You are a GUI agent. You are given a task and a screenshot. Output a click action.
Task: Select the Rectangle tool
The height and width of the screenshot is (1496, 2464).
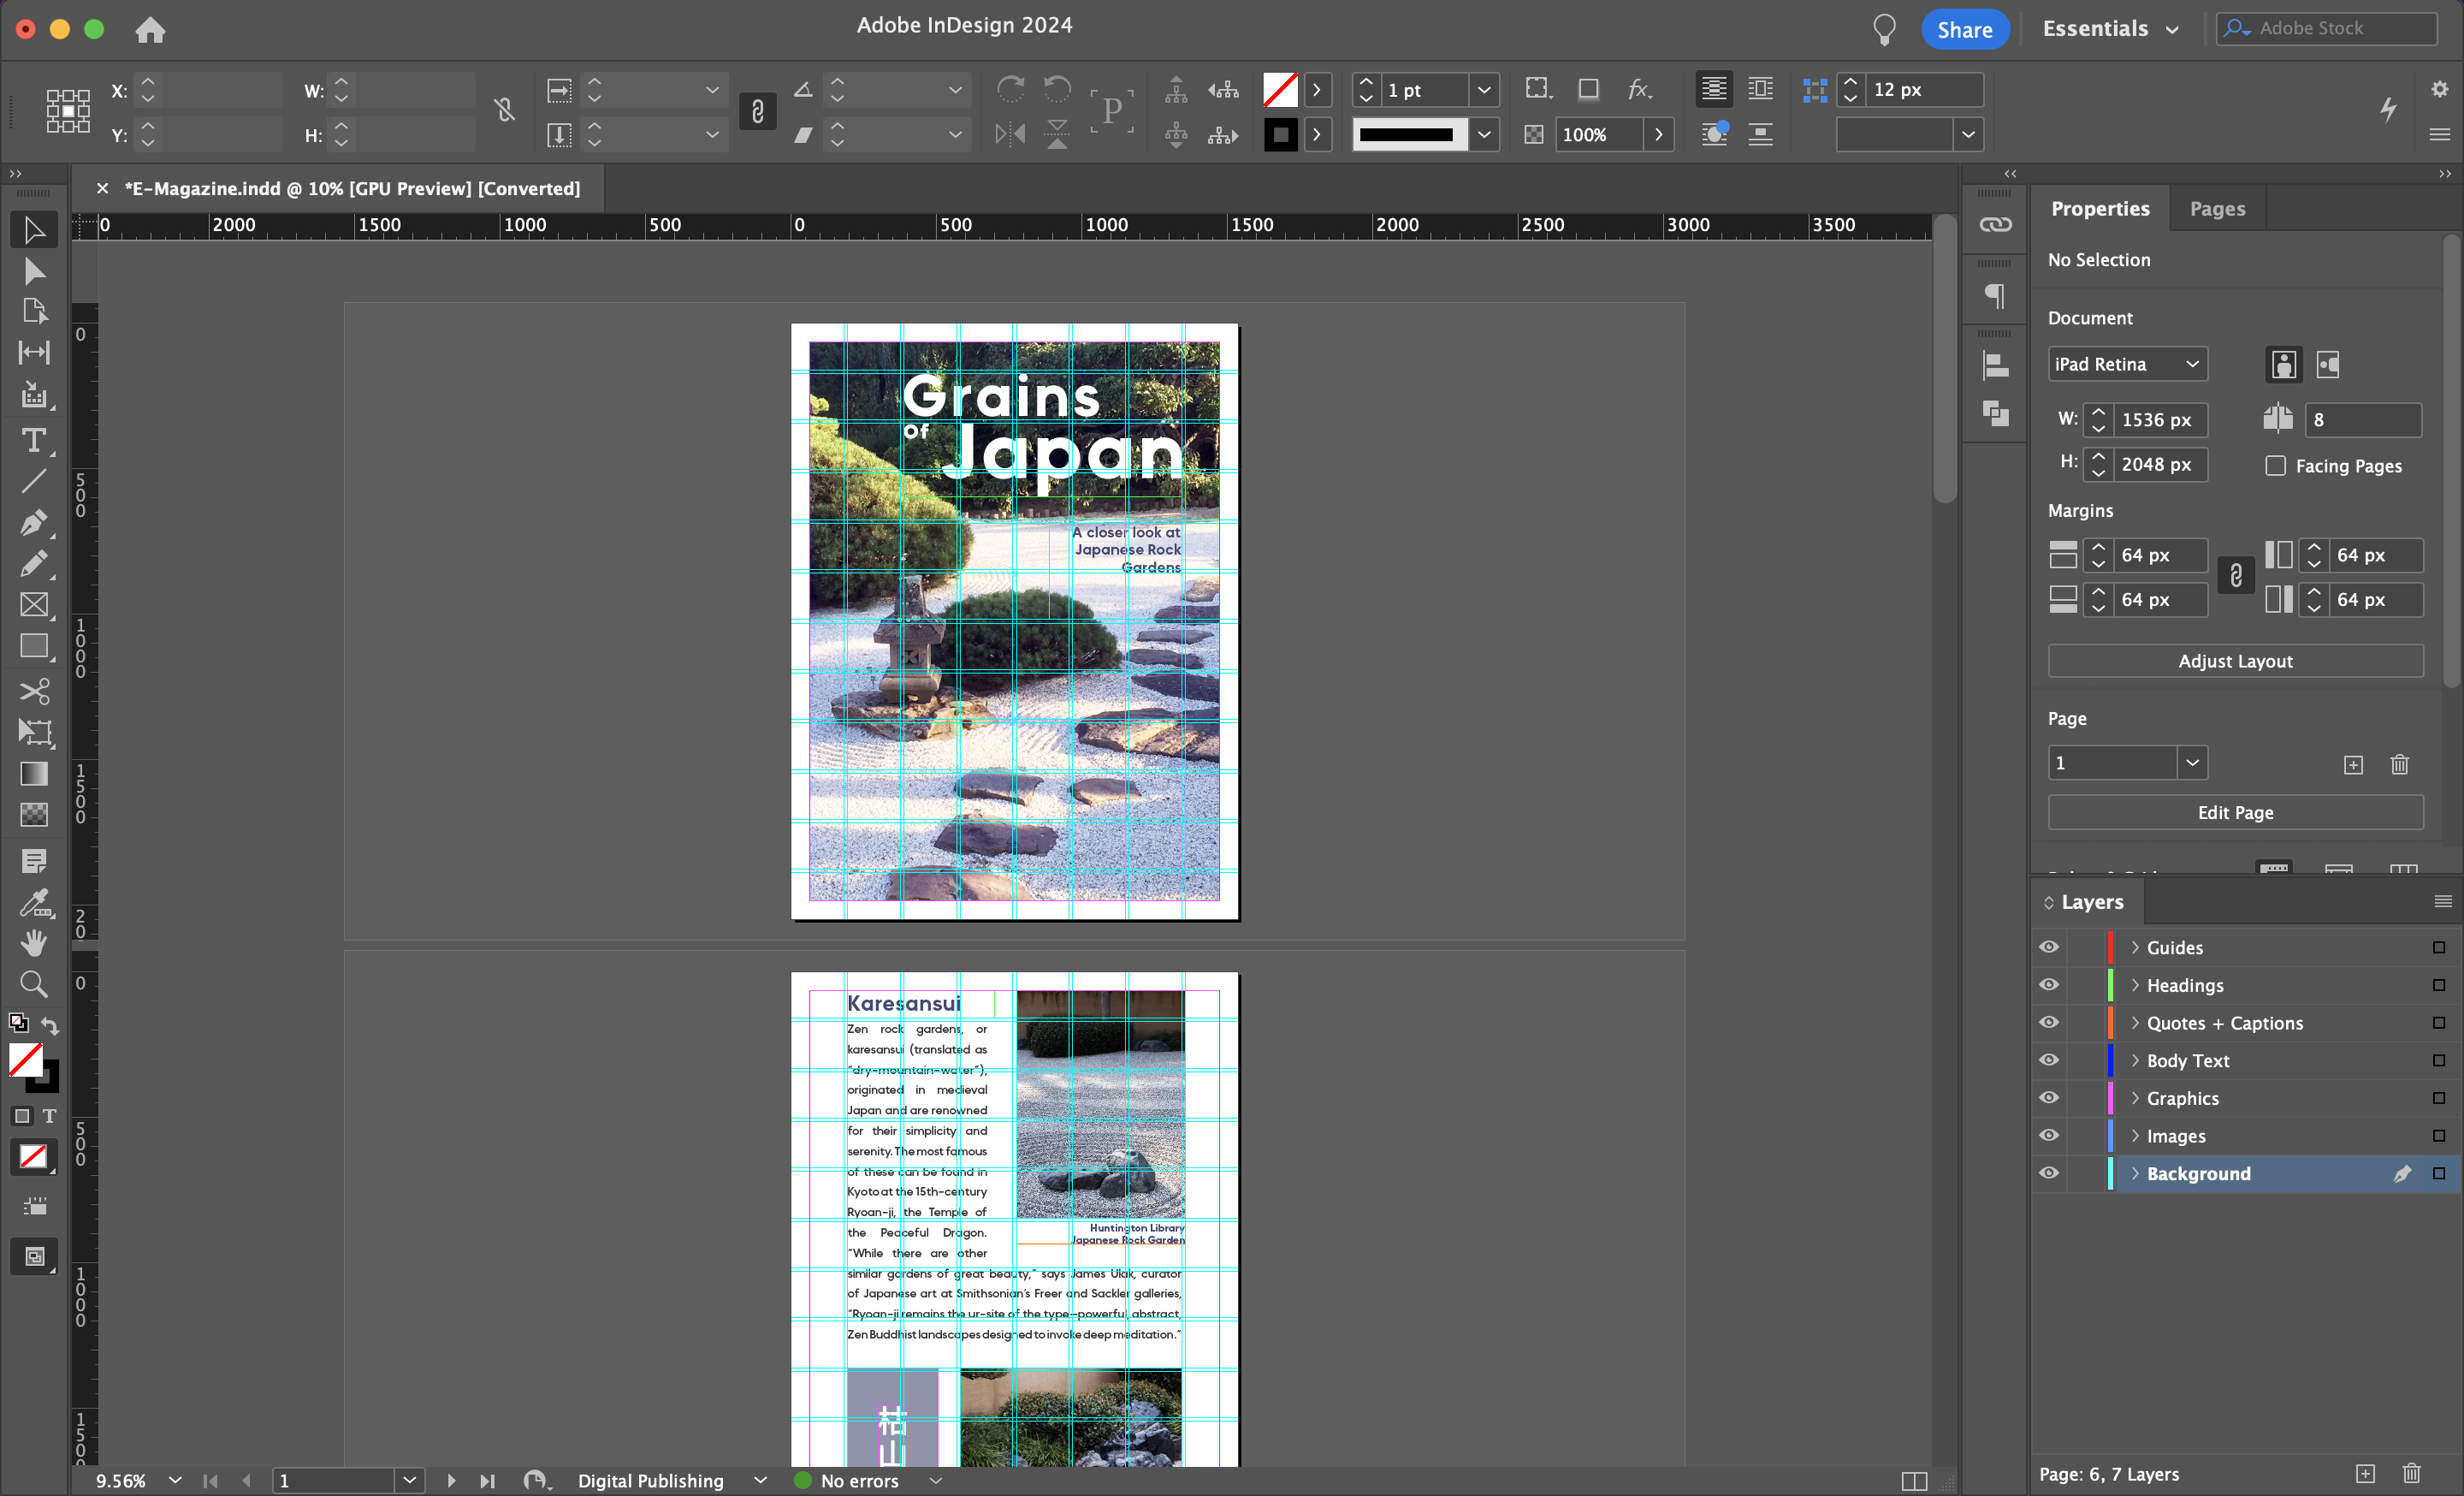click(x=34, y=647)
